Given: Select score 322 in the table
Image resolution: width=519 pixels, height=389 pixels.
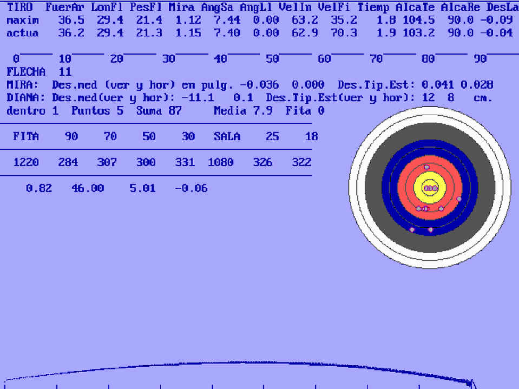Looking at the screenshot, I should [301, 162].
